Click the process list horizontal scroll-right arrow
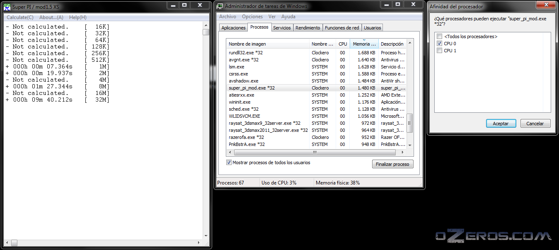 click(403, 152)
